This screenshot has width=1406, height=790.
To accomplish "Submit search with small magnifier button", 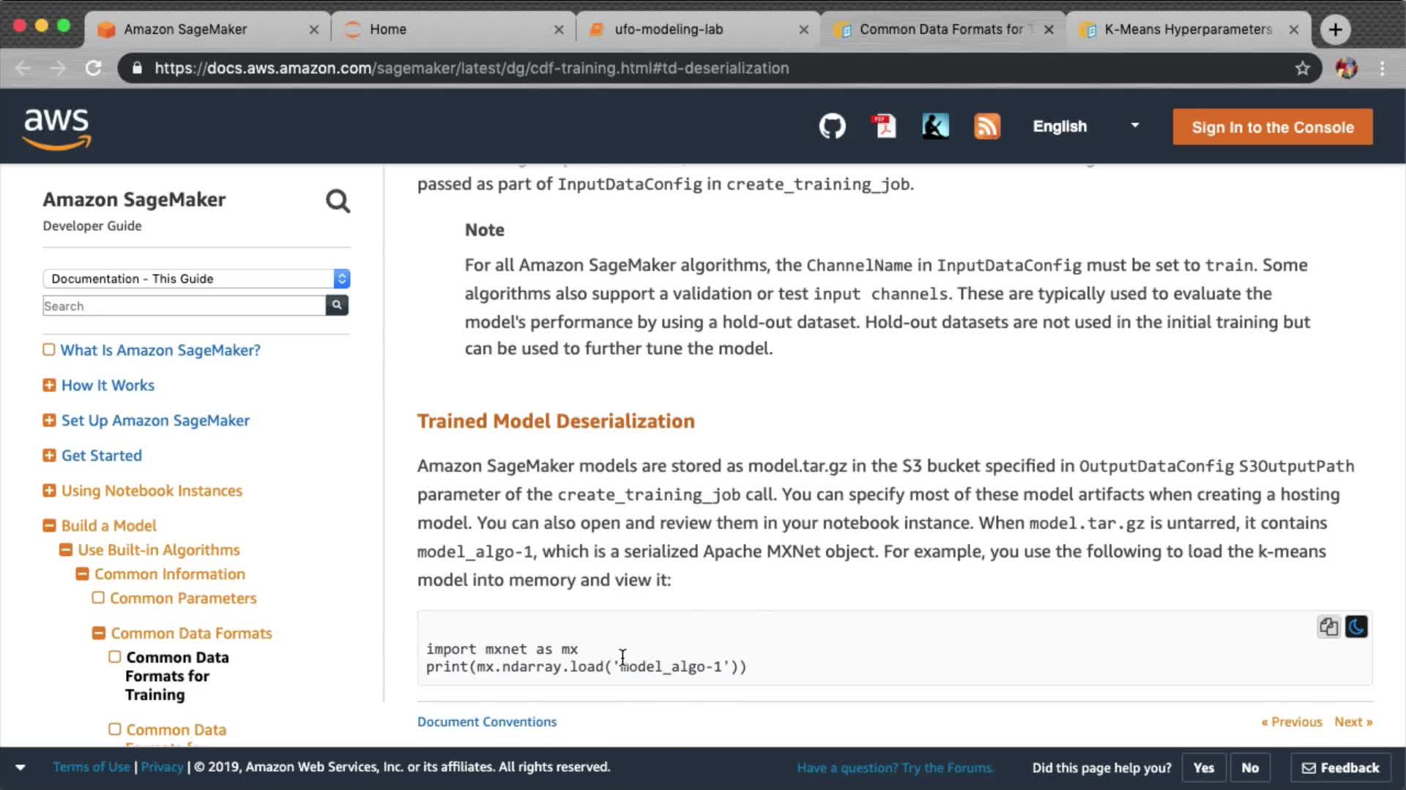I will click(337, 305).
